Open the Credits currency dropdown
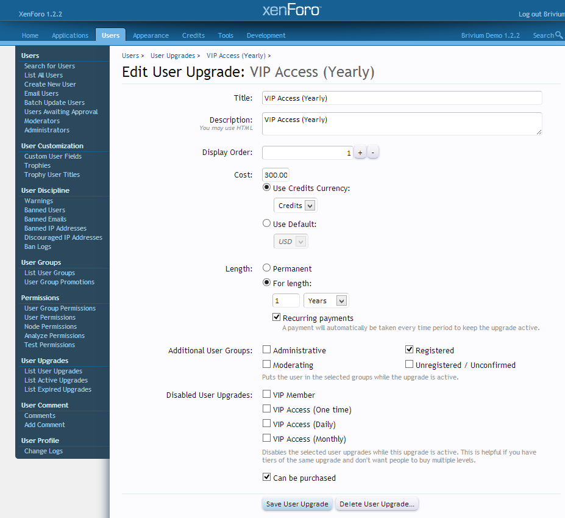This screenshot has height=518, width=565. tap(295, 206)
